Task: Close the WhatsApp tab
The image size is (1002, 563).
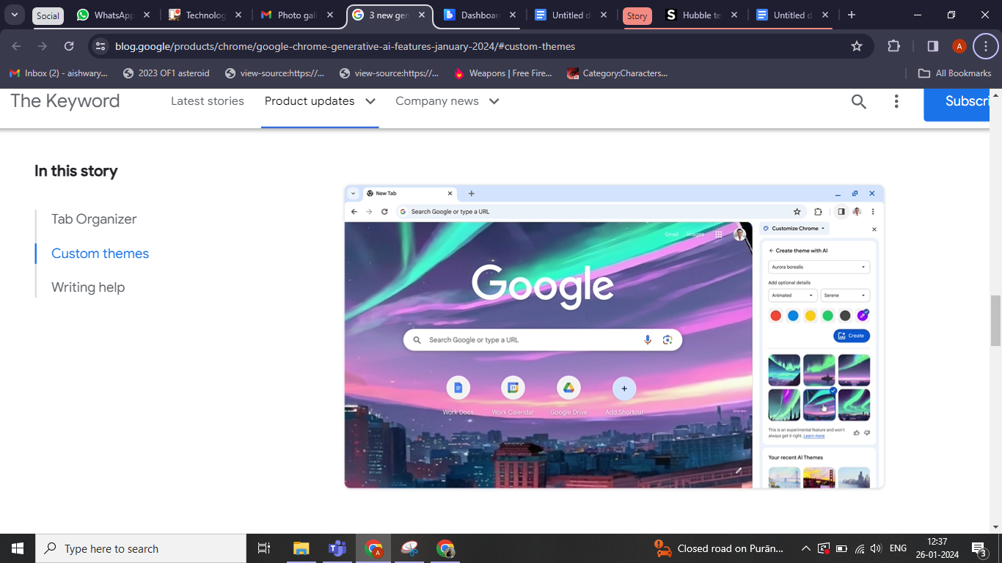Action: click(146, 15)
